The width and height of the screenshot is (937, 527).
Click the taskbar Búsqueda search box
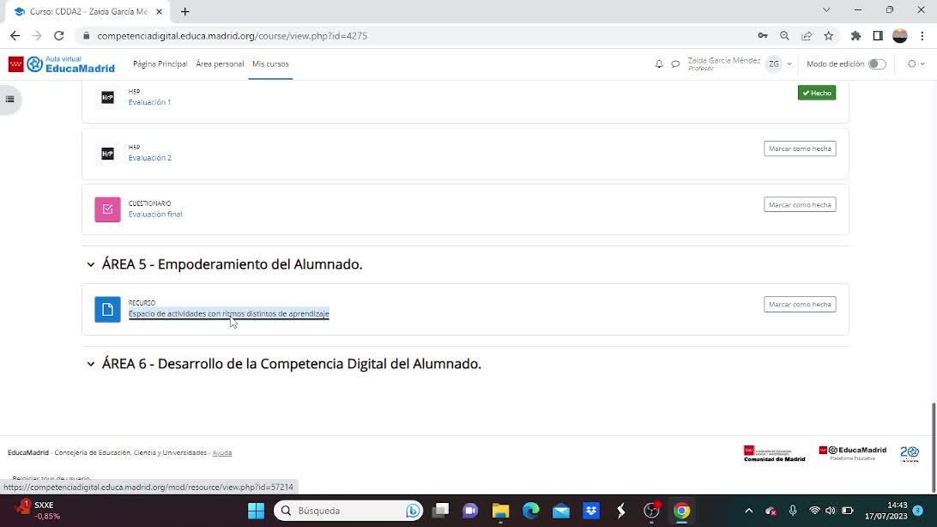tap(348, 511)
